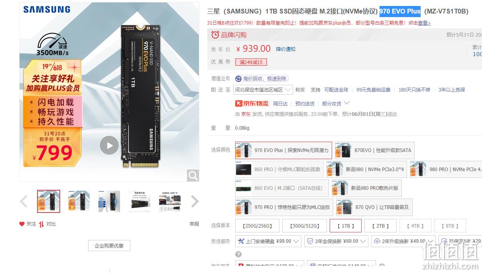Choose the 870EVO SATA model option
This screenshot has width=482, height=273.
(x=375, y=150)
